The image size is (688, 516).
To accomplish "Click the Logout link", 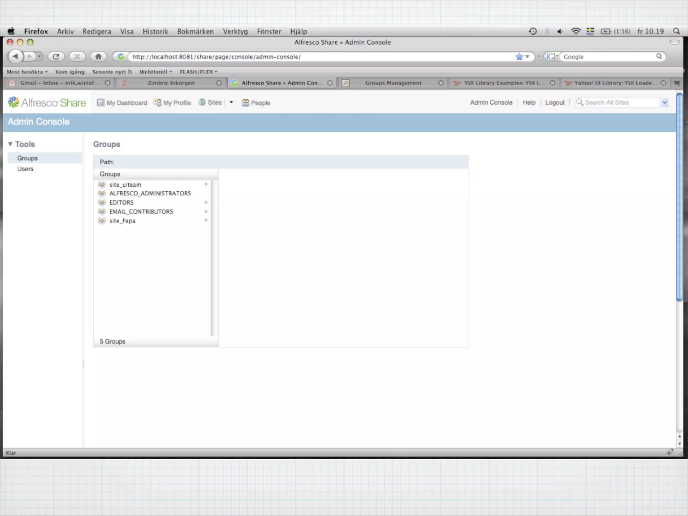I will coord(555,102).
